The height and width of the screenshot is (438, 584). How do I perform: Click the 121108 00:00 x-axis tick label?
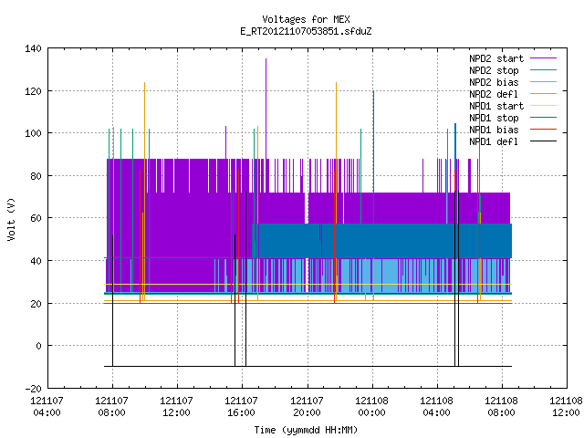click(371, 407)
